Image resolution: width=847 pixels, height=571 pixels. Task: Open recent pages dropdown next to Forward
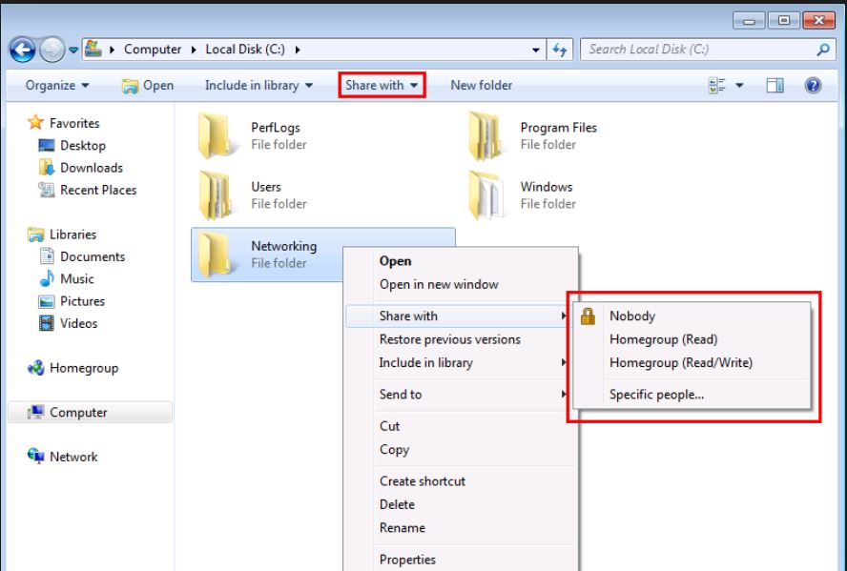point(72,51)
